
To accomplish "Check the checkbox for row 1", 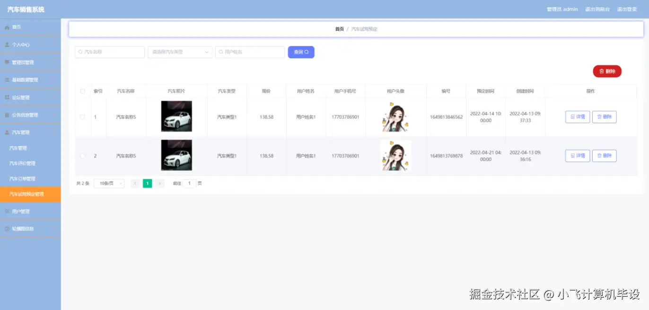I will pos(83,117).
